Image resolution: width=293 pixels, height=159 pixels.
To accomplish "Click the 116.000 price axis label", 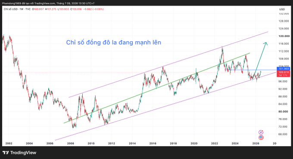I will pos(284,44).
